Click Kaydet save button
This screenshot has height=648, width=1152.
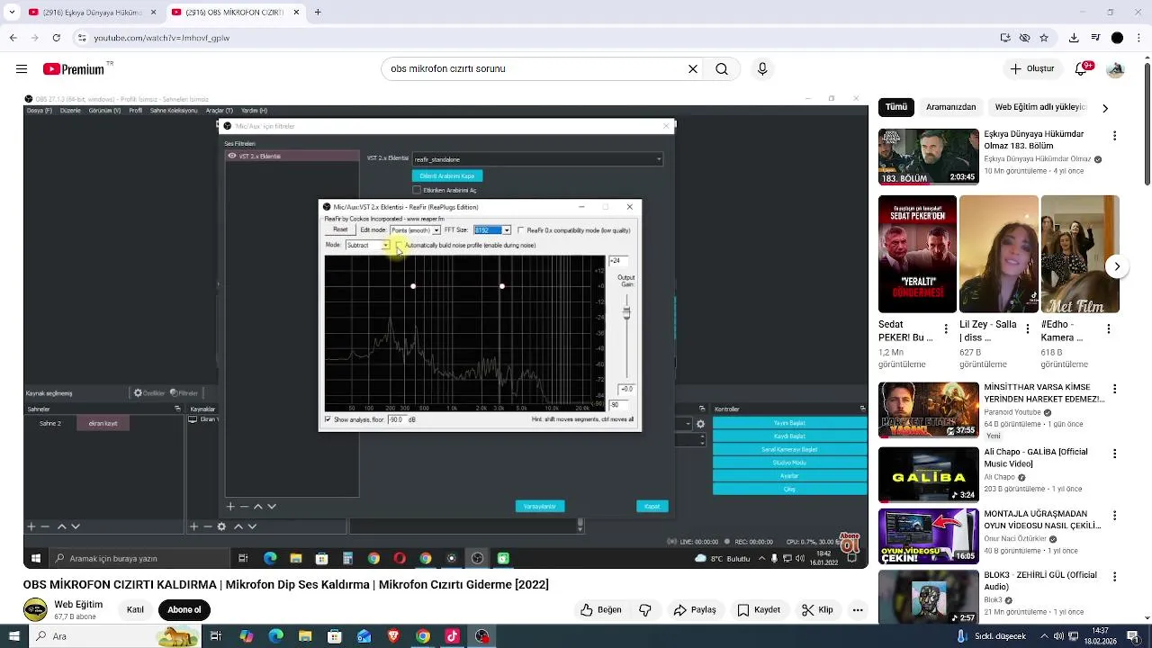(x=759, y=609)
